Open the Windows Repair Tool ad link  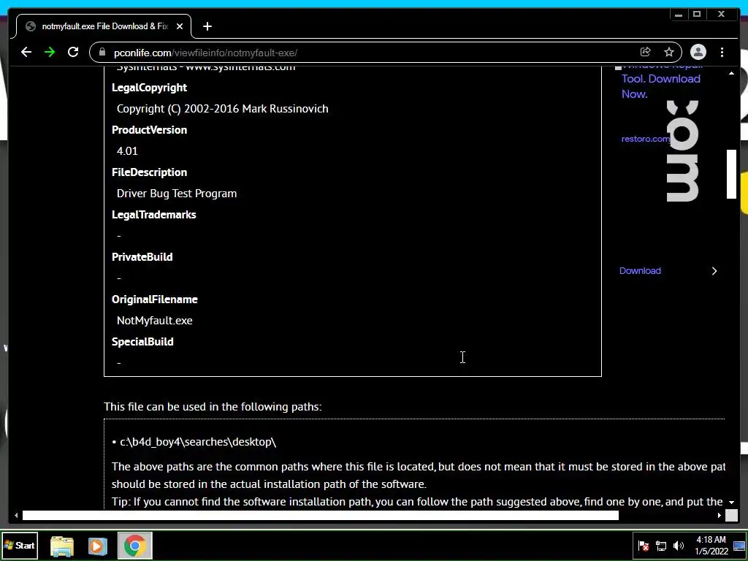click(661, 79)
